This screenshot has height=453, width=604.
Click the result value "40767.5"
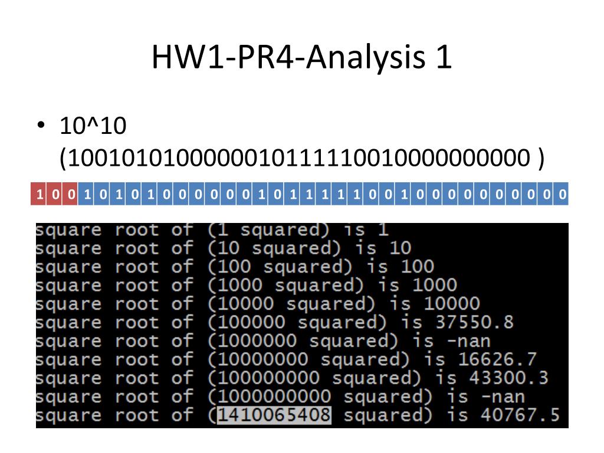tap(520, 415)
